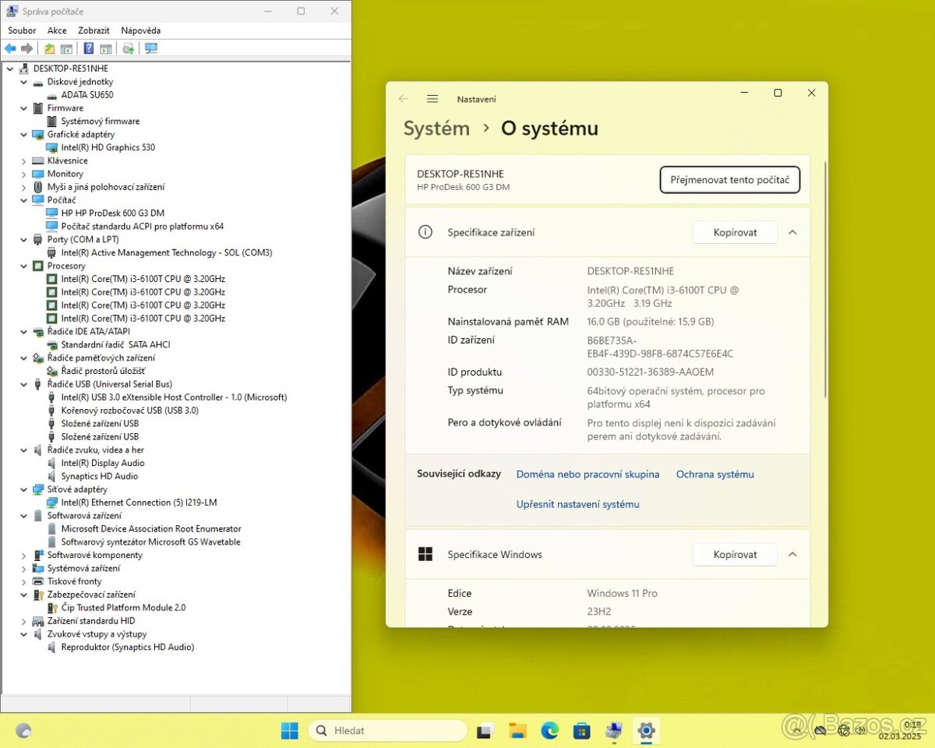Viewport: 935px width, 748px height.
Task: Open the Akce menu
Action: tap(57, 30)
